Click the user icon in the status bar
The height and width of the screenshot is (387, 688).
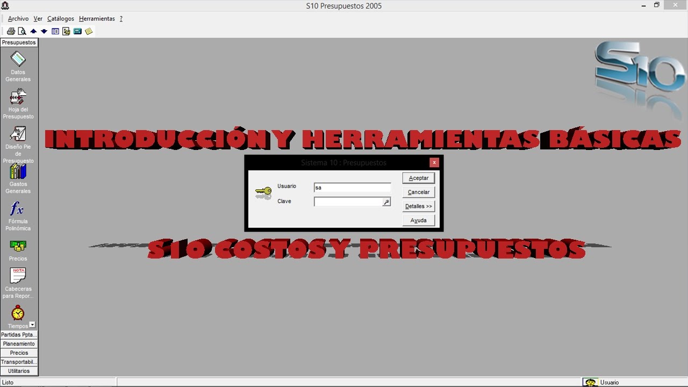[591, 382]
